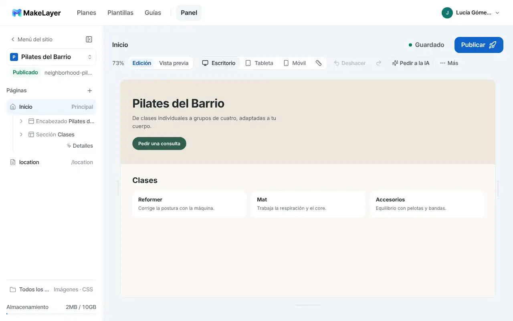
Task: Open the Plantillas nav item
Action: 120,13
